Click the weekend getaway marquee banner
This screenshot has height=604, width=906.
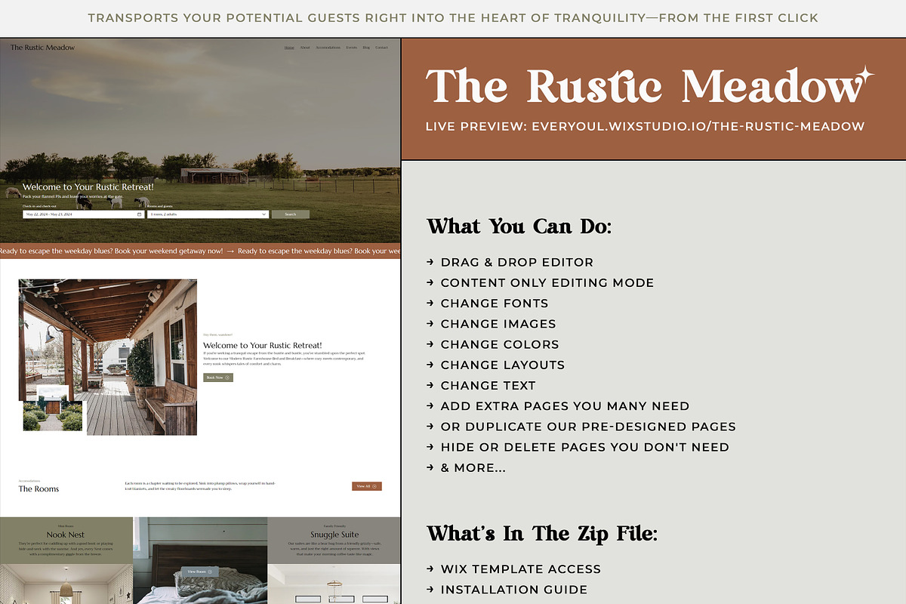pyautogui.click(x=200, y=251)
